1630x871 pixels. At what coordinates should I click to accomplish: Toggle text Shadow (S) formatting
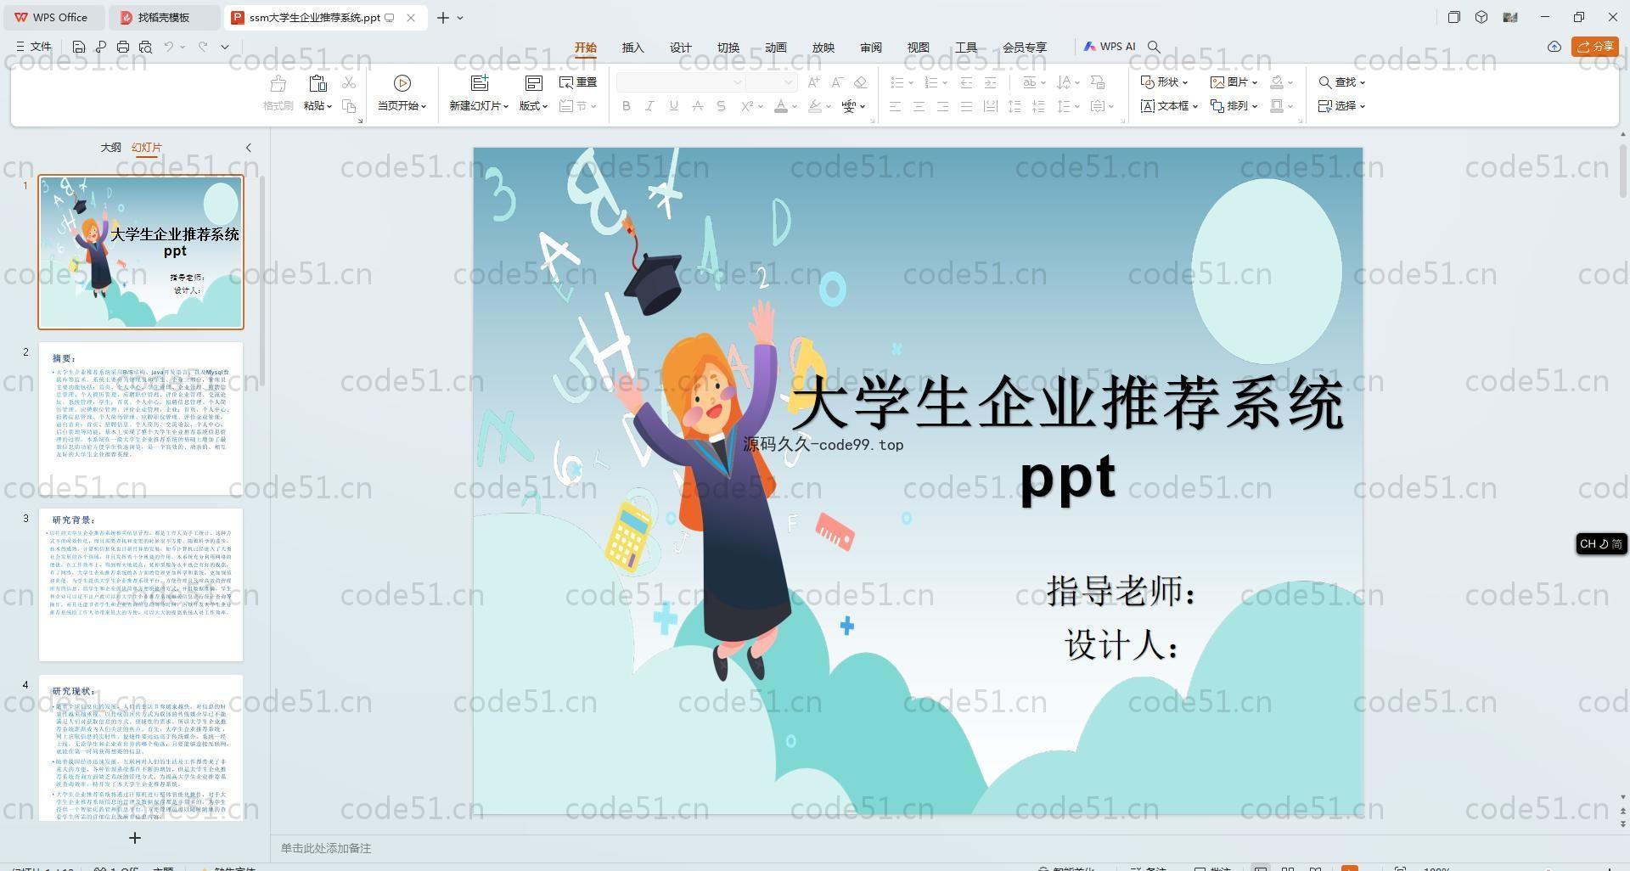coord(721,106)
